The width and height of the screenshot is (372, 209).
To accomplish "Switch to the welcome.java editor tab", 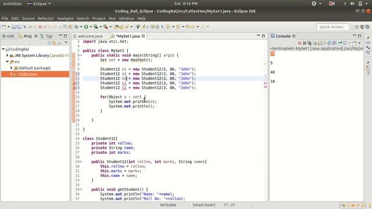I will click(88, 36).
